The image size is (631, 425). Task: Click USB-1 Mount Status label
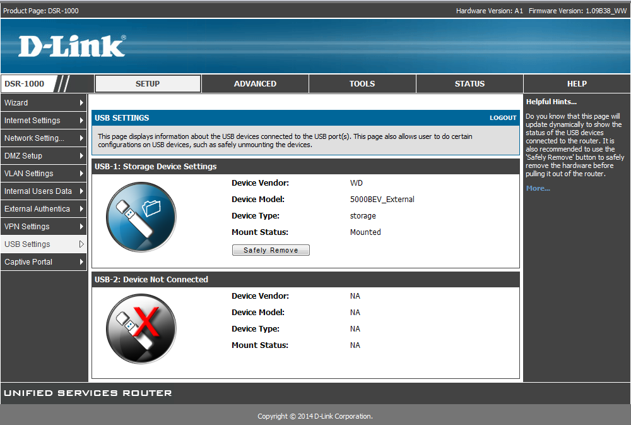click(x=260, y=232)
